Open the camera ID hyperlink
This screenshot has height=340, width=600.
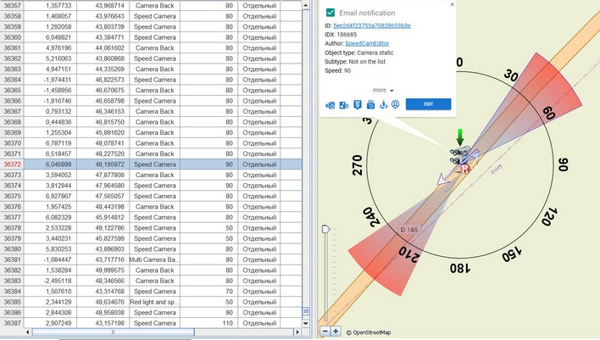pos(372,25)
